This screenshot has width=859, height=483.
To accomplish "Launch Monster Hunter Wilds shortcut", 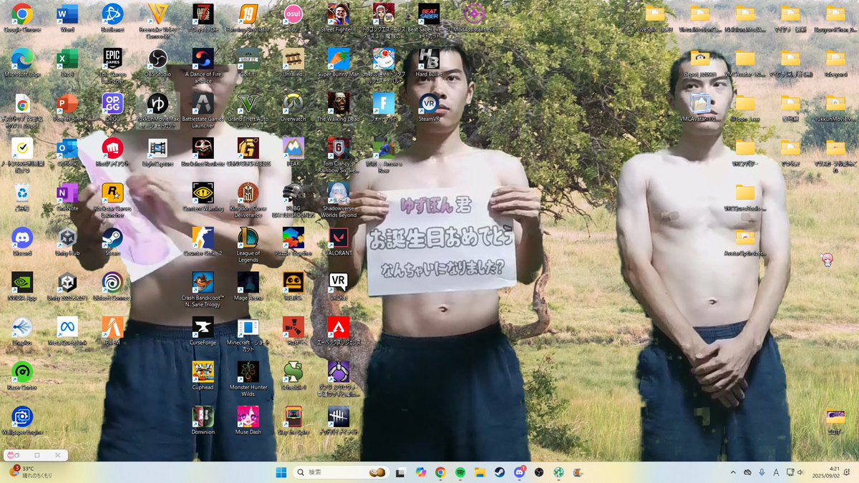I will [248, 378].
